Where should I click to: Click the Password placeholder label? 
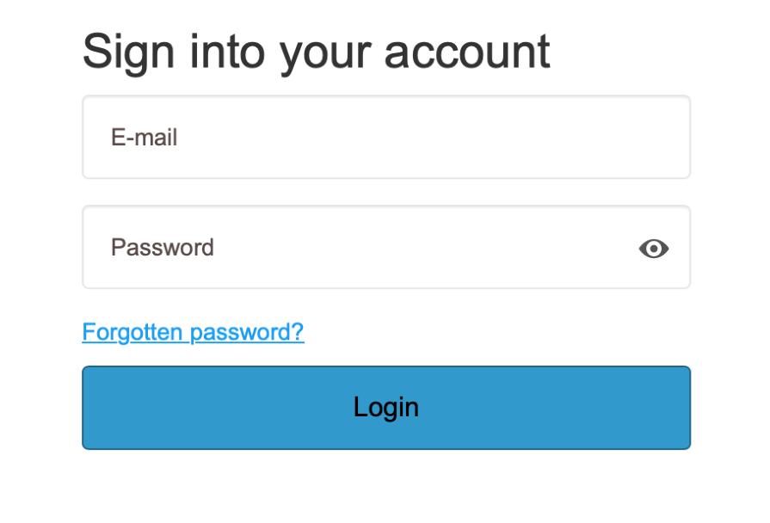163,248
